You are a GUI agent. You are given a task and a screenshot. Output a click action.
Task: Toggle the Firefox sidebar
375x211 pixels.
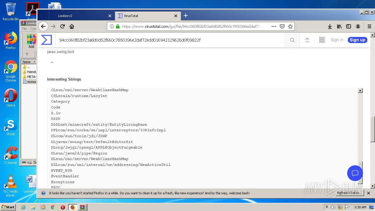click(349, 26)
